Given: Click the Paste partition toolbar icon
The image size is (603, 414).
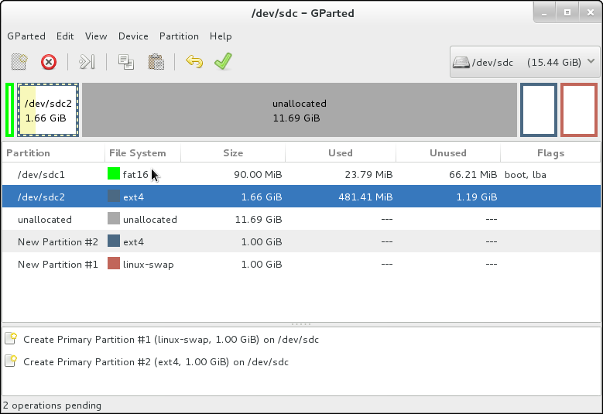Looking at the screenshot, I should (156, 62).
